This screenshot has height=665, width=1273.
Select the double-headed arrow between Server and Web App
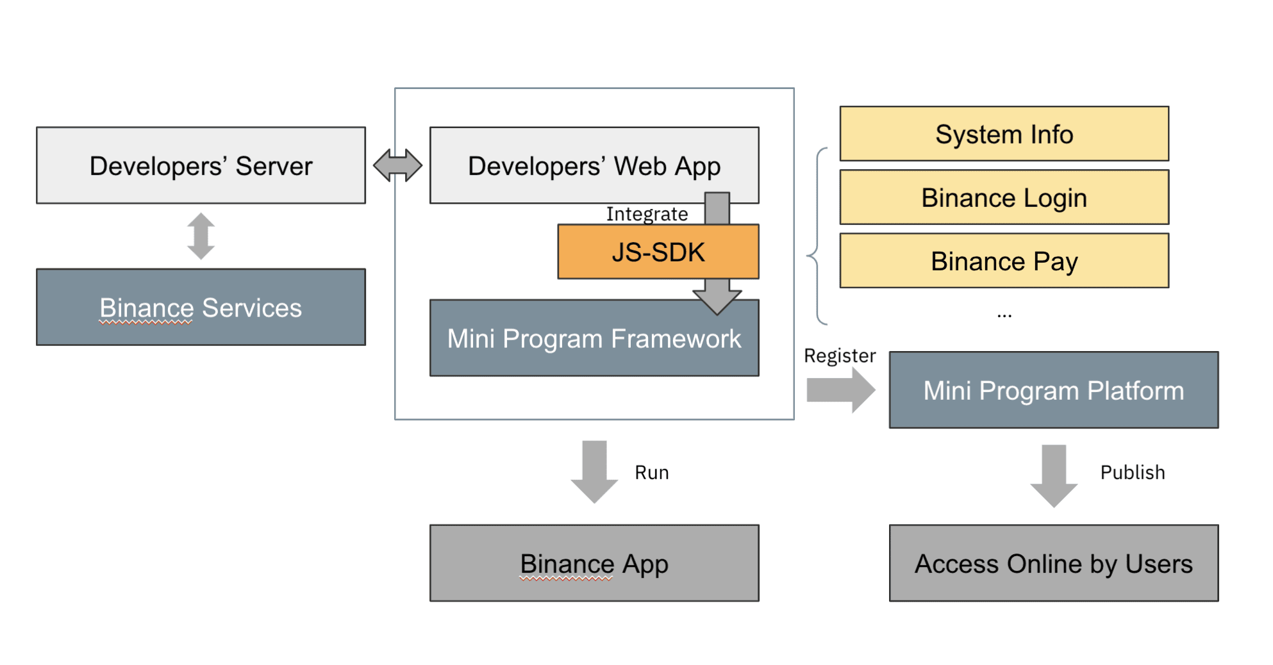tap(397, 165)
